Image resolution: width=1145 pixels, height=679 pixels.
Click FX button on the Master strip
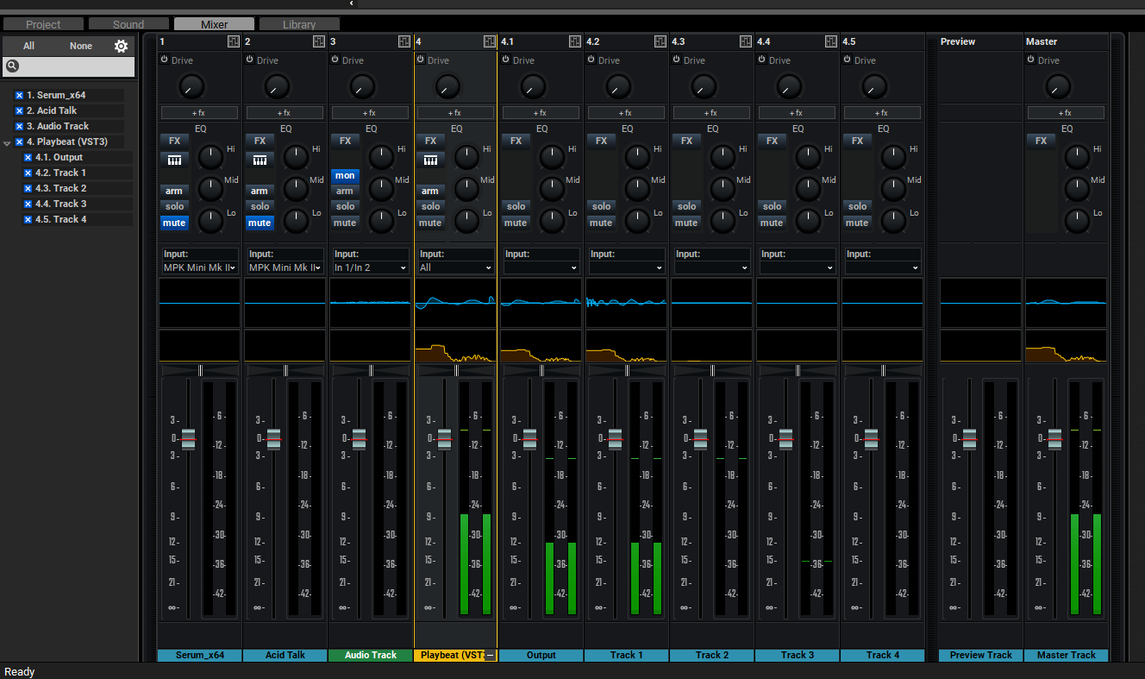pos(1041,141)
